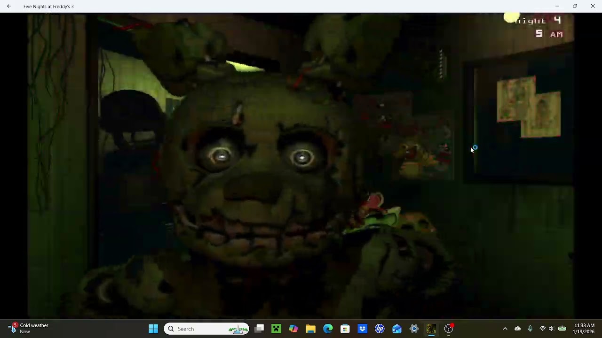Viewport: 602px width, 338px height.
Task: Open the Windows Start menu
Action: 153,329
